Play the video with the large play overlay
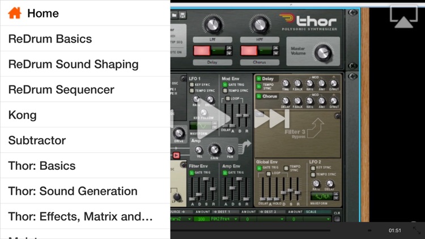This screenshot has width=425, height=239. (x=214, y=118)
